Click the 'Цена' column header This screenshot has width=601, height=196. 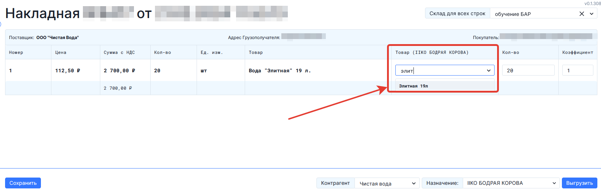(x=60, y=52)
